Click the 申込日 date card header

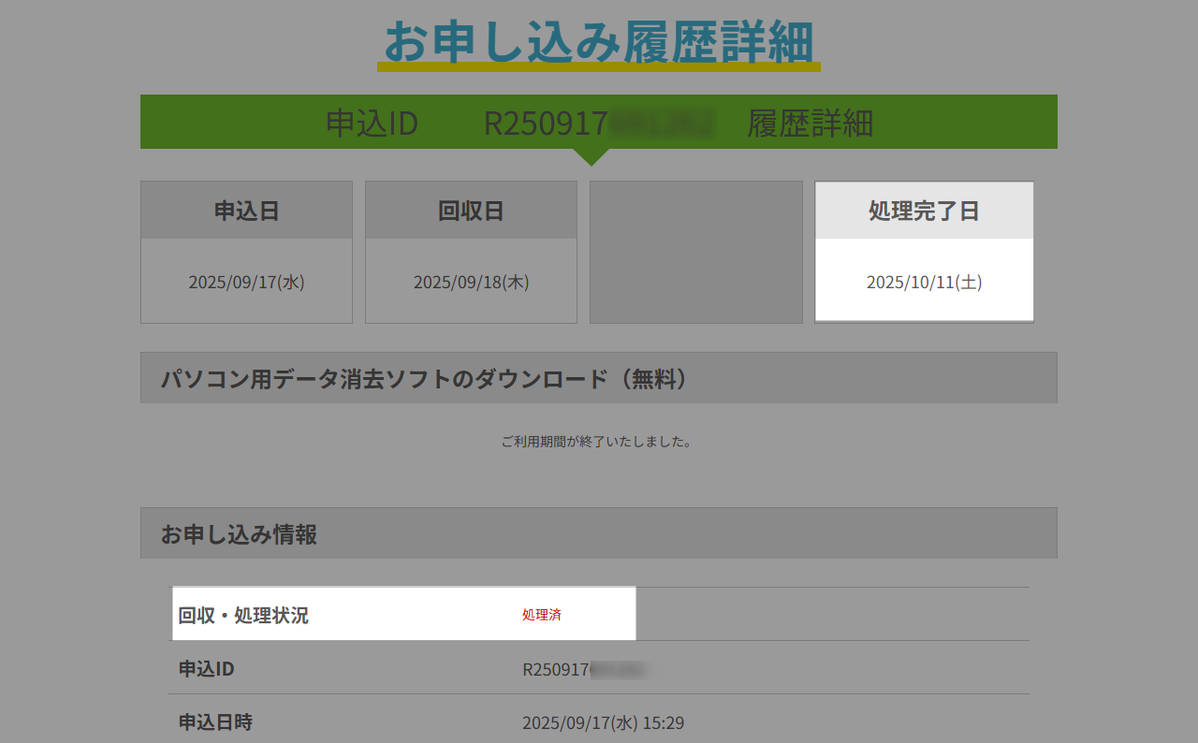pyautogui.click(x=246, y=210)
